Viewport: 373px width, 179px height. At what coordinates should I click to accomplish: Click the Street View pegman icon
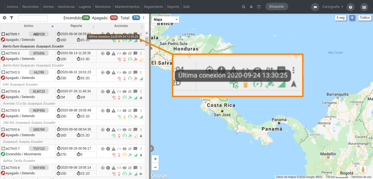[363, 170]
